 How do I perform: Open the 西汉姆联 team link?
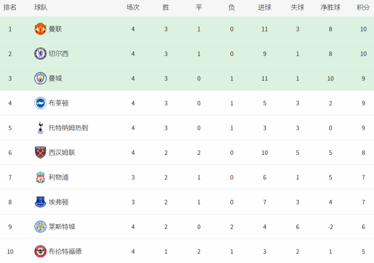[62, 153]
